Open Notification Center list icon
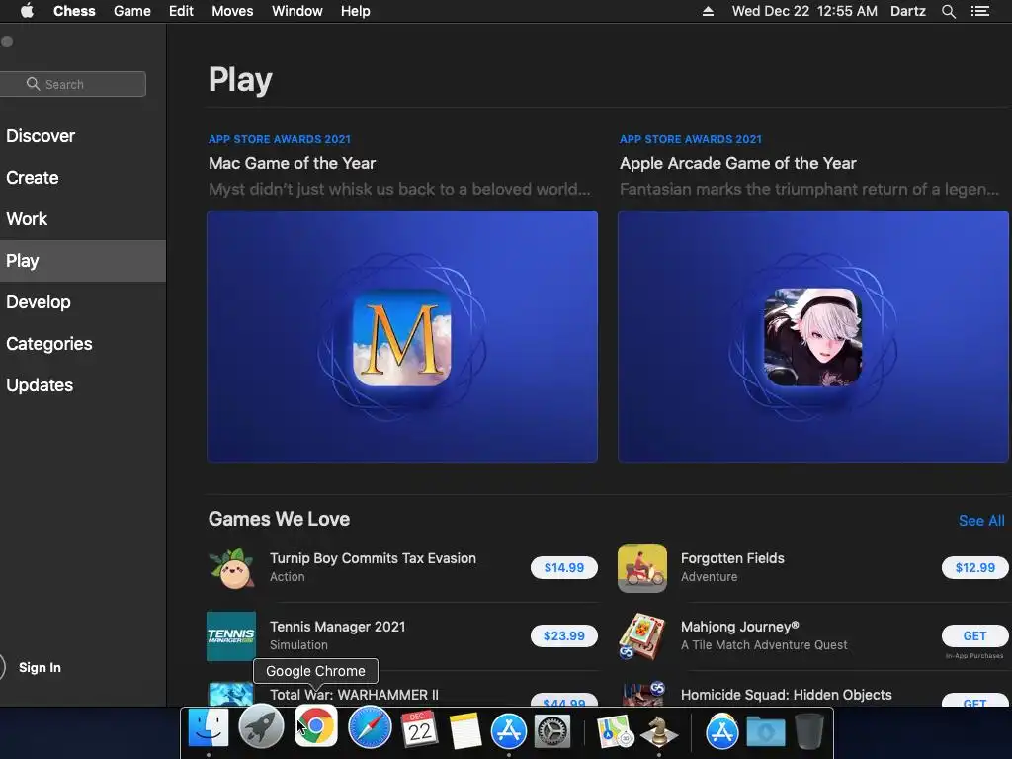Screen dimensions: 1012x759 pyautogui.click(x=979, y=11)
